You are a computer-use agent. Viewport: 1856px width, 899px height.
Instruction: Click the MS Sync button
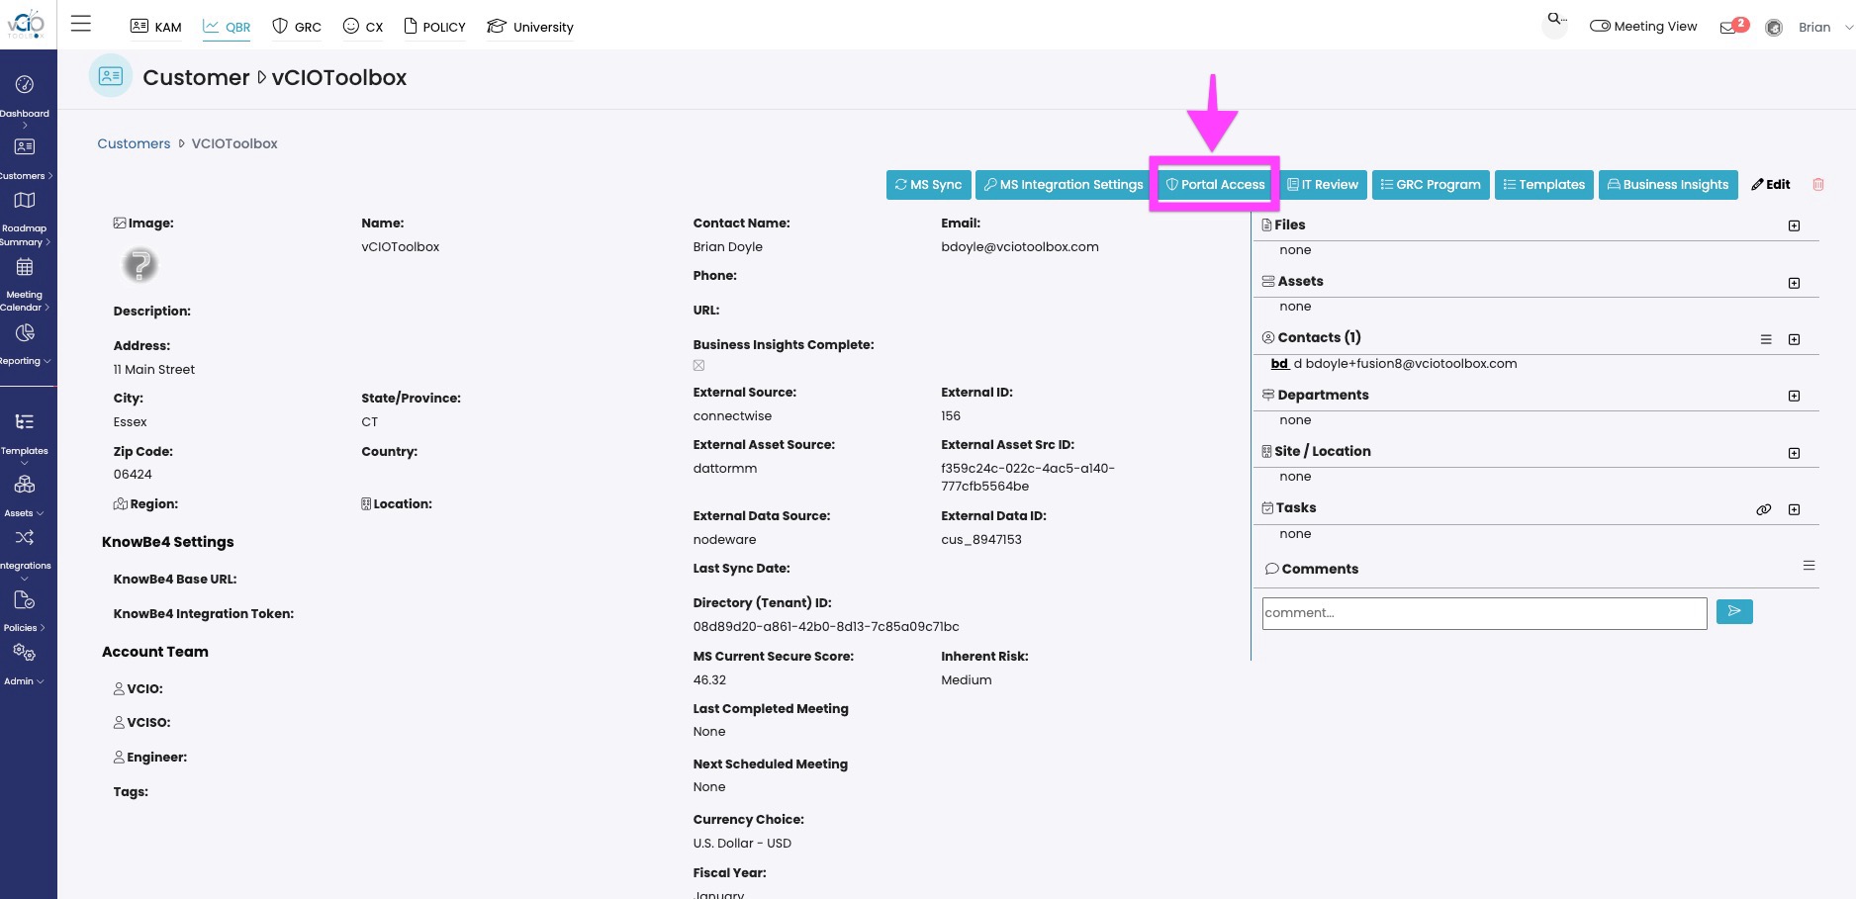coord(928,185)
